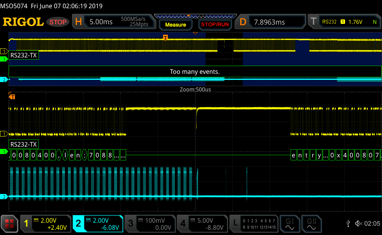Select the channel 1 ground level marker

click(x=4, y=134)
